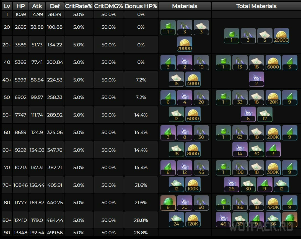The image size is (301, 239).
Task: Click the Def value 440.75
Action: tap(55, 203)
